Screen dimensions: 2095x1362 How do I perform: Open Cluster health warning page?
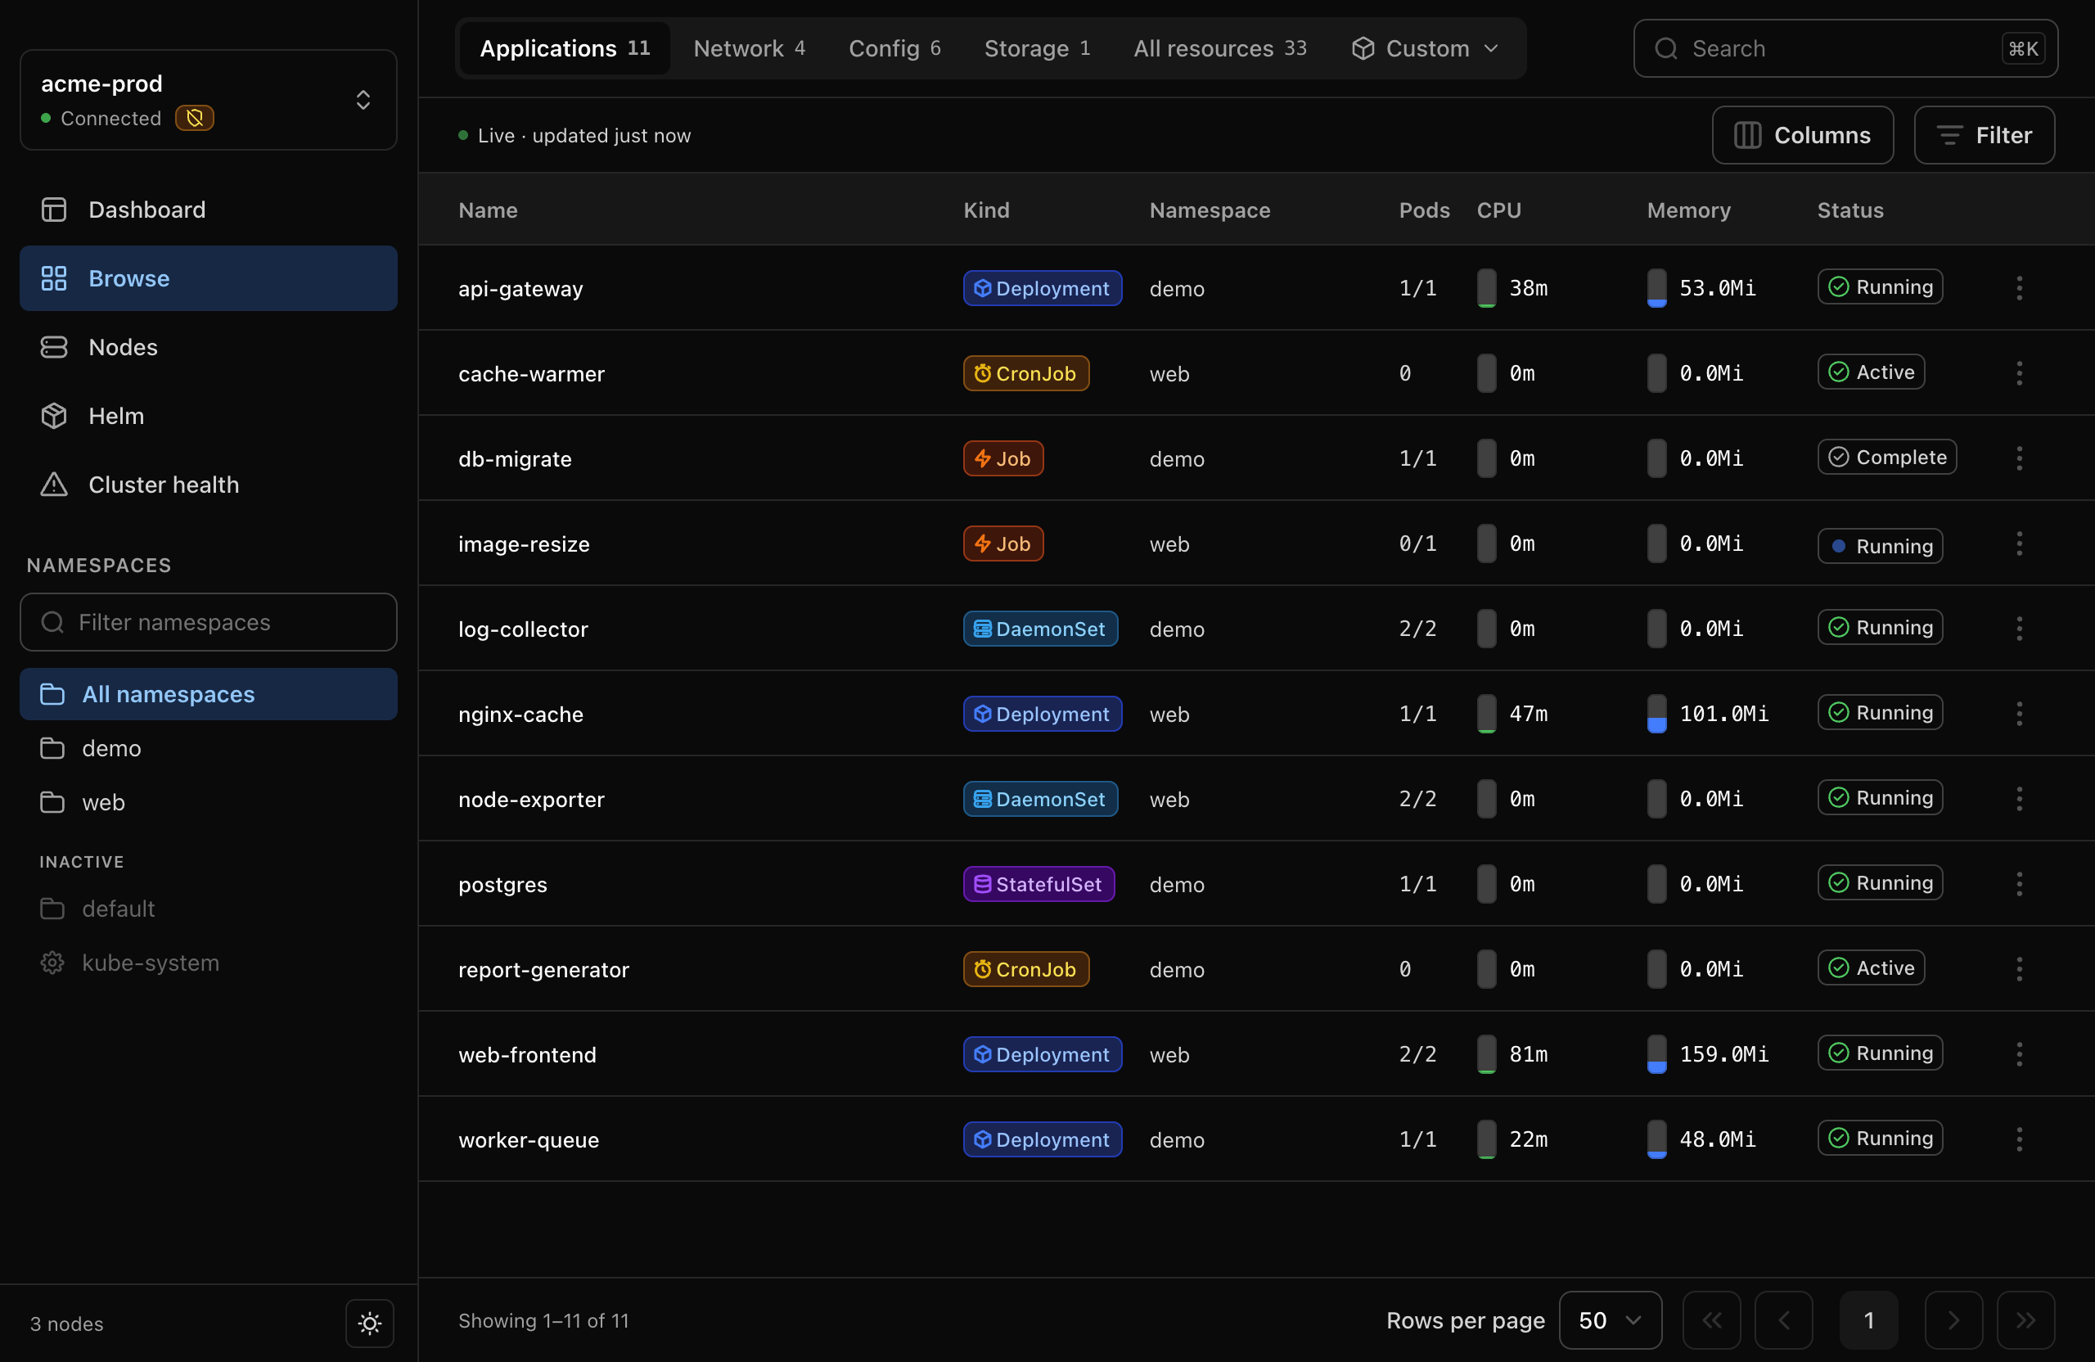pos(209,485)
